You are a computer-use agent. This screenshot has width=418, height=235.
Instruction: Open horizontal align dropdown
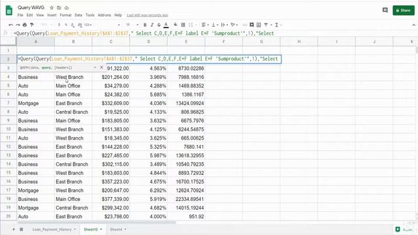[x=204, y=25]
